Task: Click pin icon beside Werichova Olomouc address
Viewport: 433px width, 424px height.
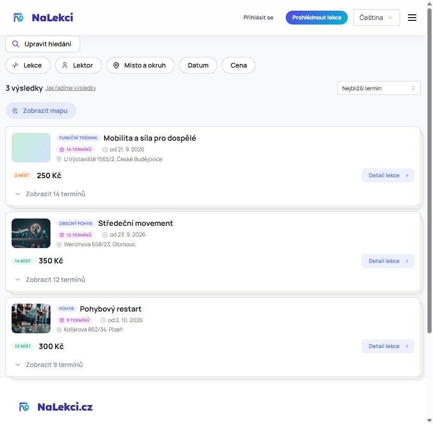Action: pyautogui.click(x=59, y=244)
